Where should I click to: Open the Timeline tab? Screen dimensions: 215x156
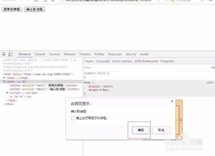[85, 54]
